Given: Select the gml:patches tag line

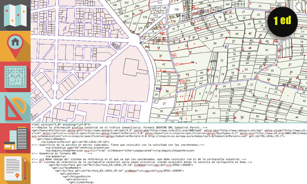Looking at the screenshot, I should point(69,173).
